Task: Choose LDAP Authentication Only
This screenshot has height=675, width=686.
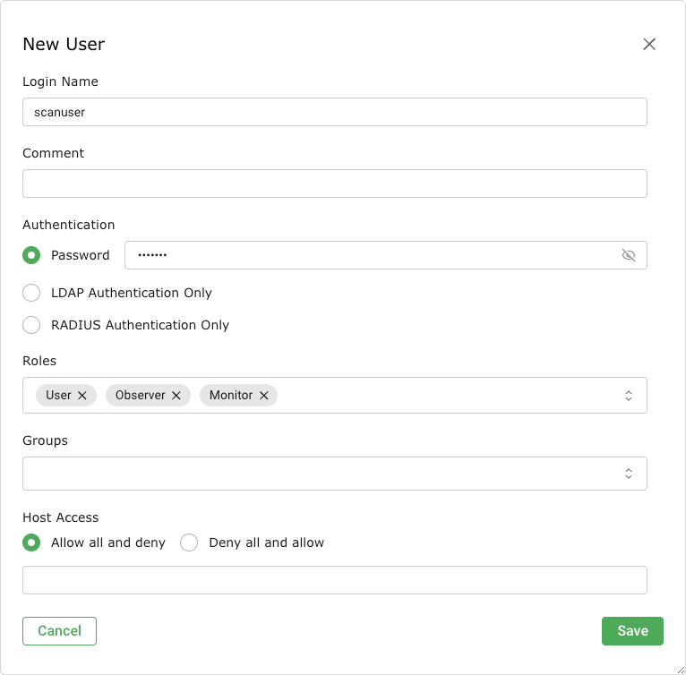Action: point(31,293)
